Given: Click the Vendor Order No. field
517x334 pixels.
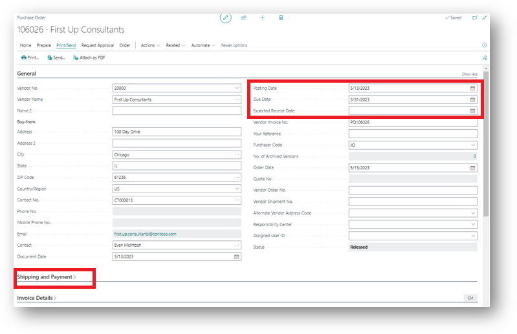Looking at the screenshot, I should (413, 191).
